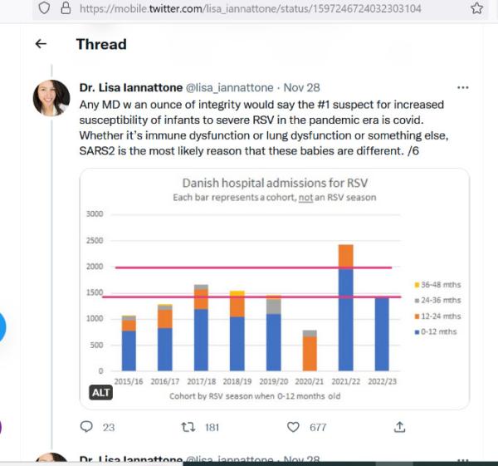
Task: Click the 0-12 mths blue legend swatch
Action: pyautogui.click(x=417, y=332)
